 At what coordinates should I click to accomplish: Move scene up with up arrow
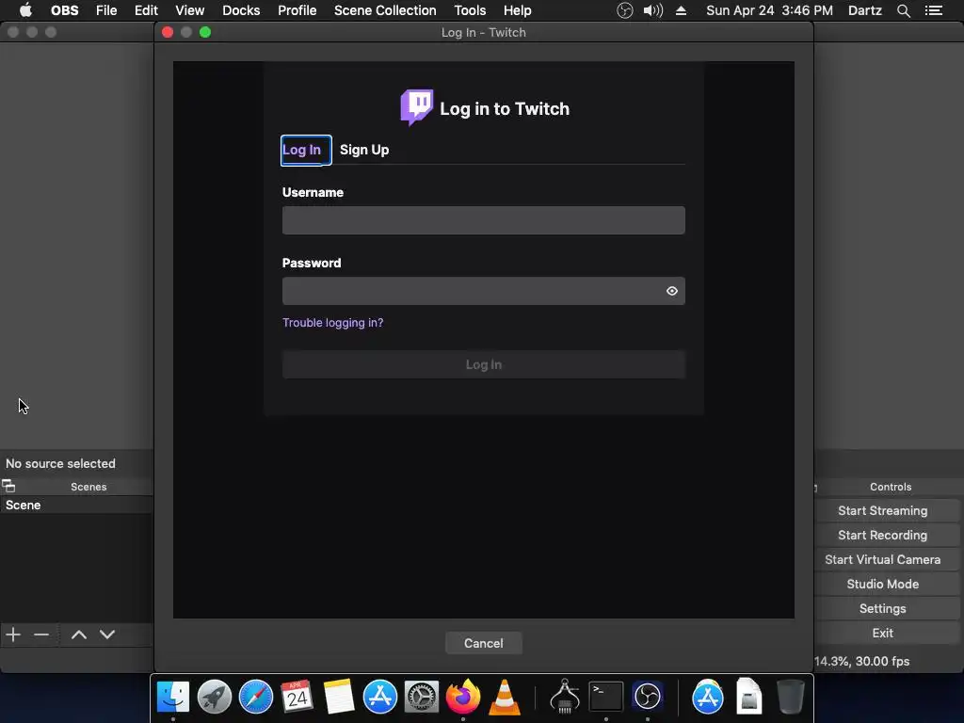[x=79, y=635]
